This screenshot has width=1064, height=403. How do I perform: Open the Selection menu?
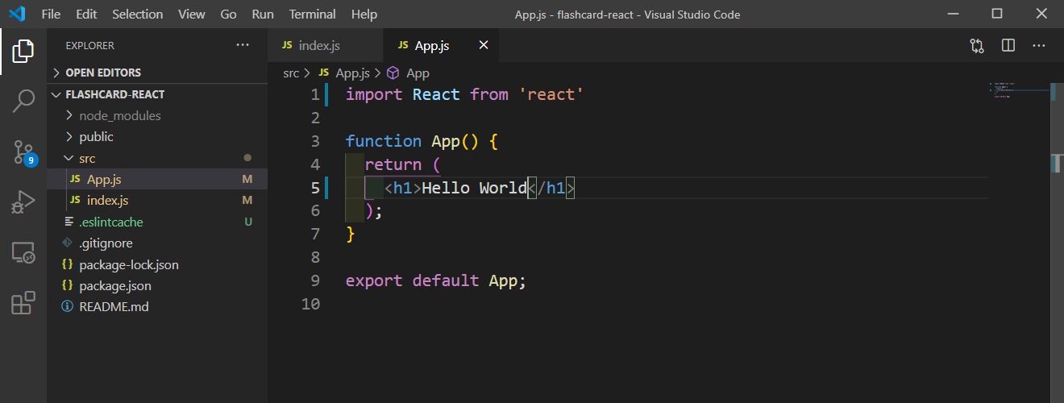tap(138, 14)
